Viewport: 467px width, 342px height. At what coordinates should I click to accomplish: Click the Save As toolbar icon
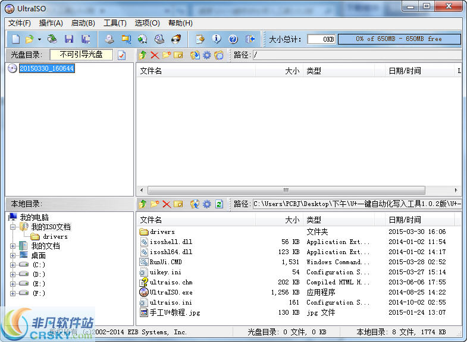(x=86, y=39)
